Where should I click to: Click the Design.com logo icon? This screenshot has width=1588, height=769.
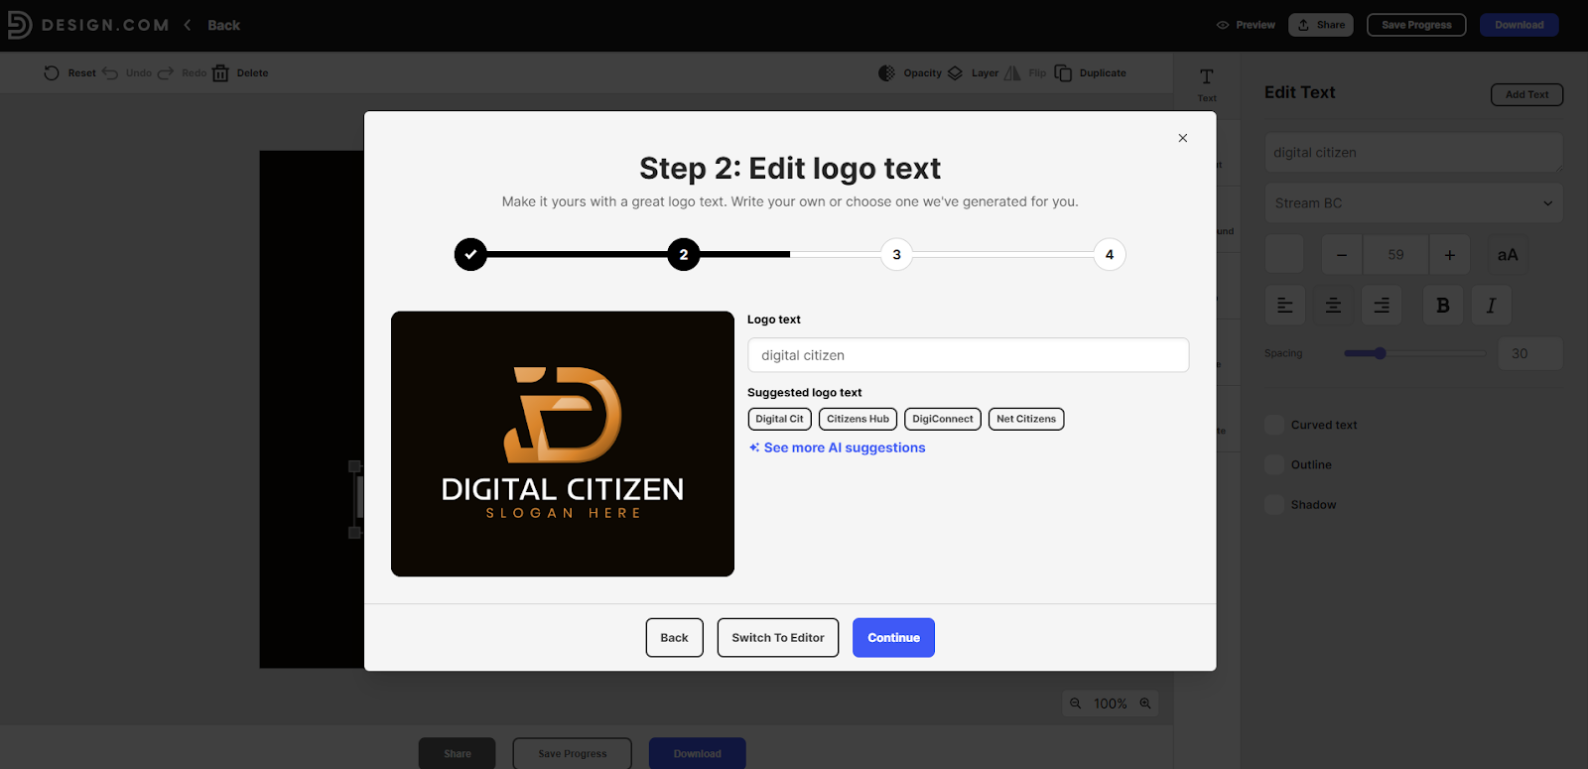[x=19, y=25]
